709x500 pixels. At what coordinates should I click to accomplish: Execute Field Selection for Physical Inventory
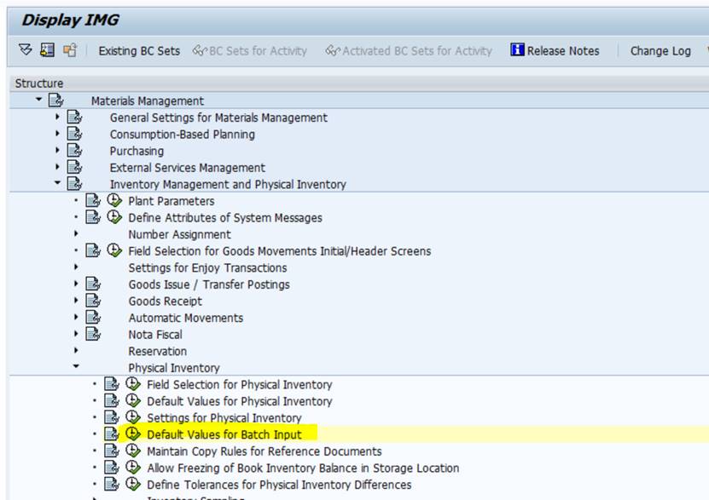coord(133,384)
